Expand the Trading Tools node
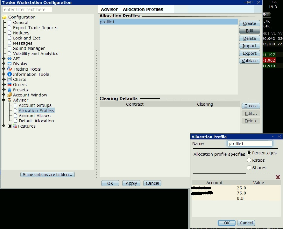This screenshot has height=229, width=283. click(x=4, y=69)
